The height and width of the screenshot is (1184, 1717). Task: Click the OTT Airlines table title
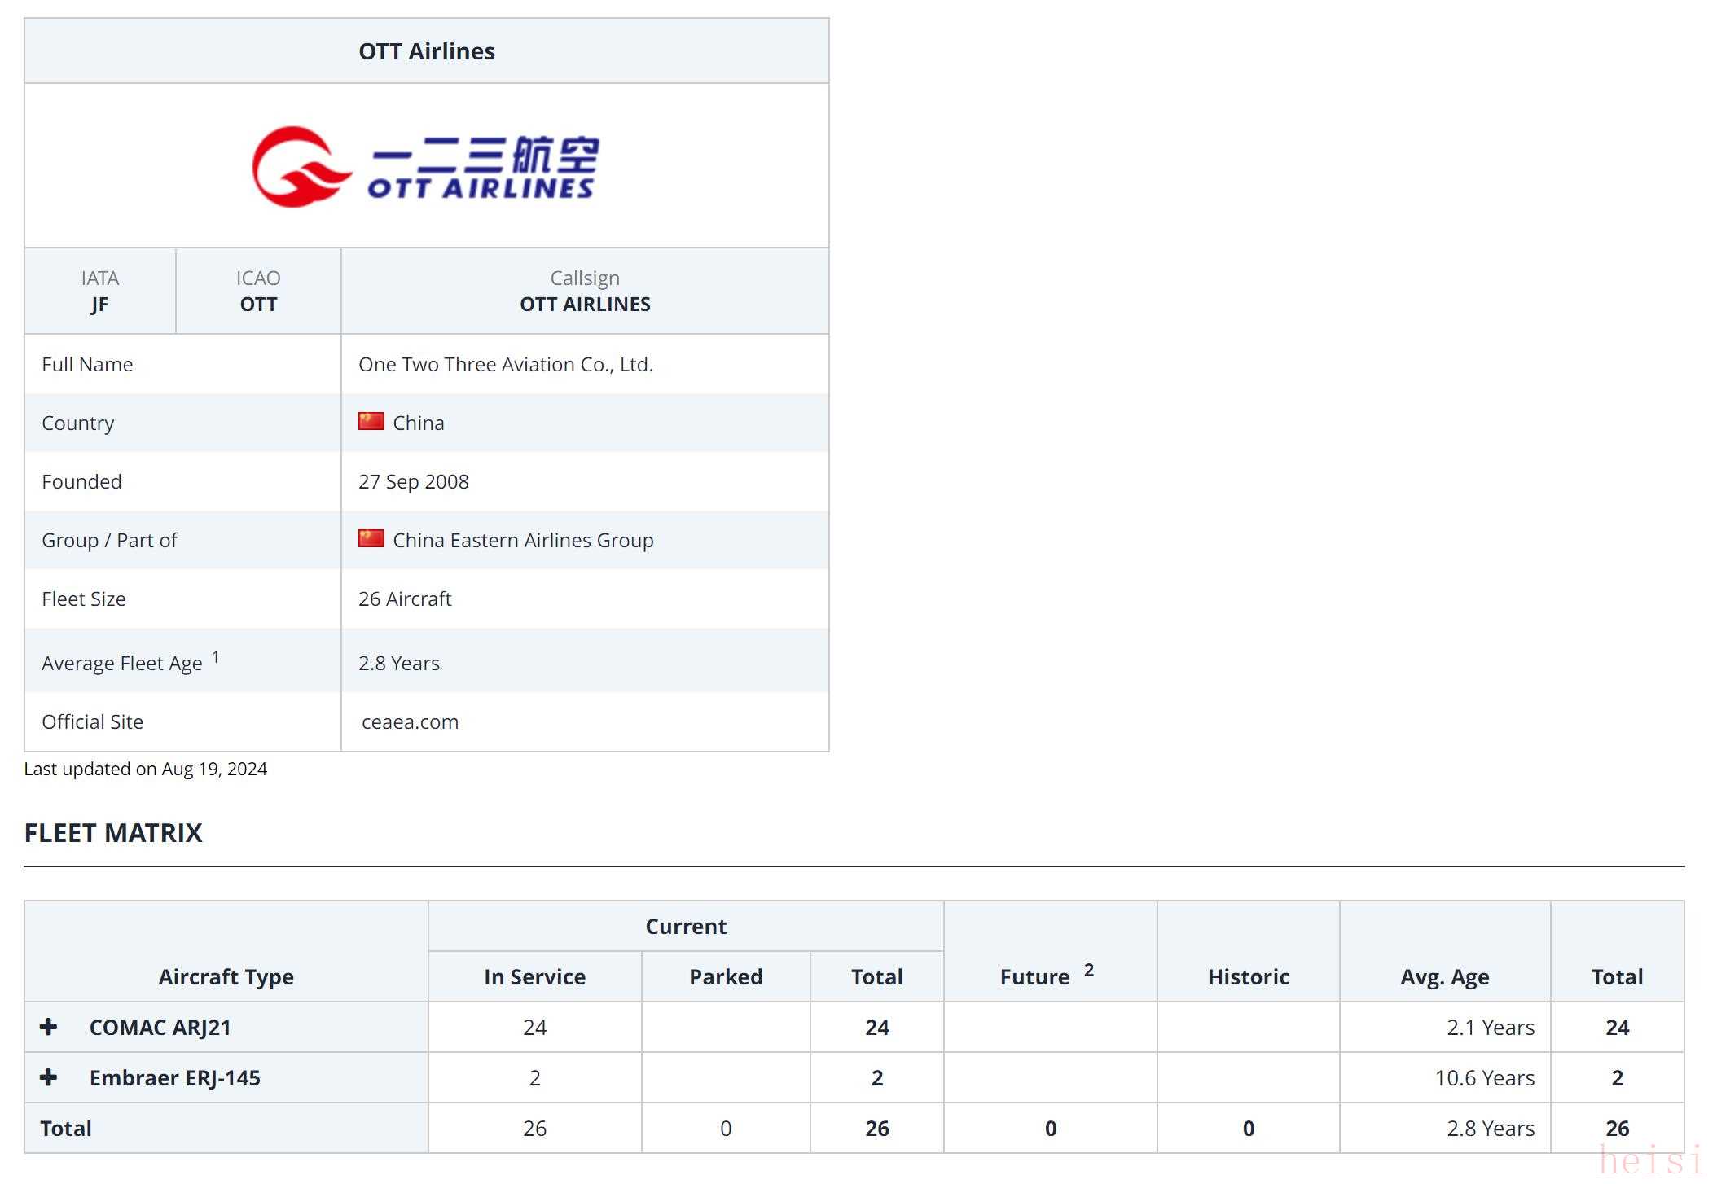(x=426, y=51)
